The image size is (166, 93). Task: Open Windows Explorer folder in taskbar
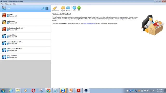pyautogui.click(x=18, y=91)
